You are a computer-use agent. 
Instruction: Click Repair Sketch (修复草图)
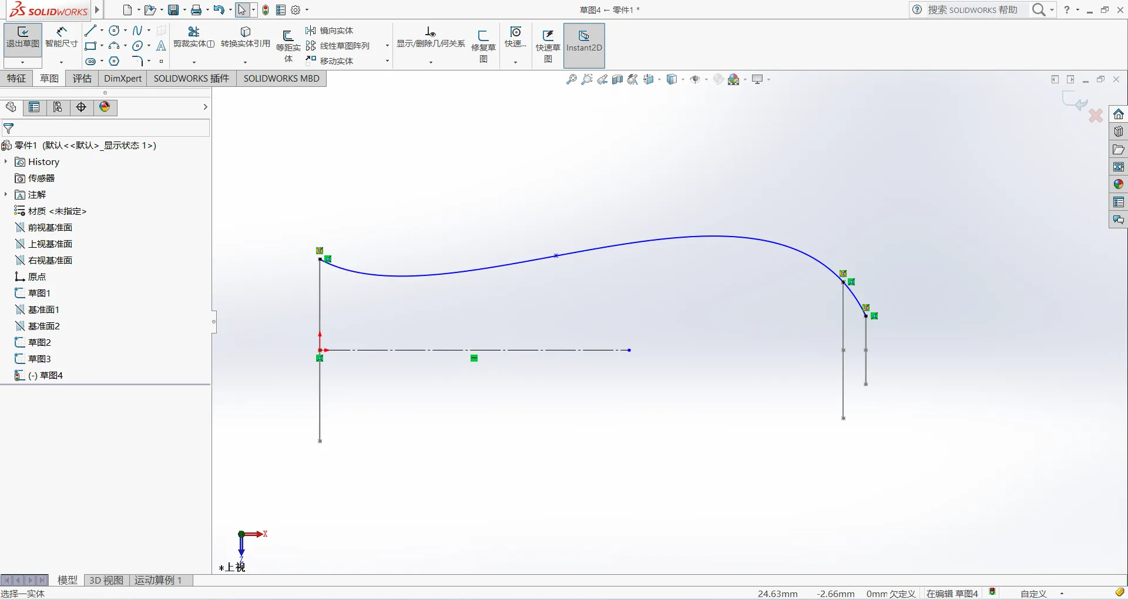(484, 46)
